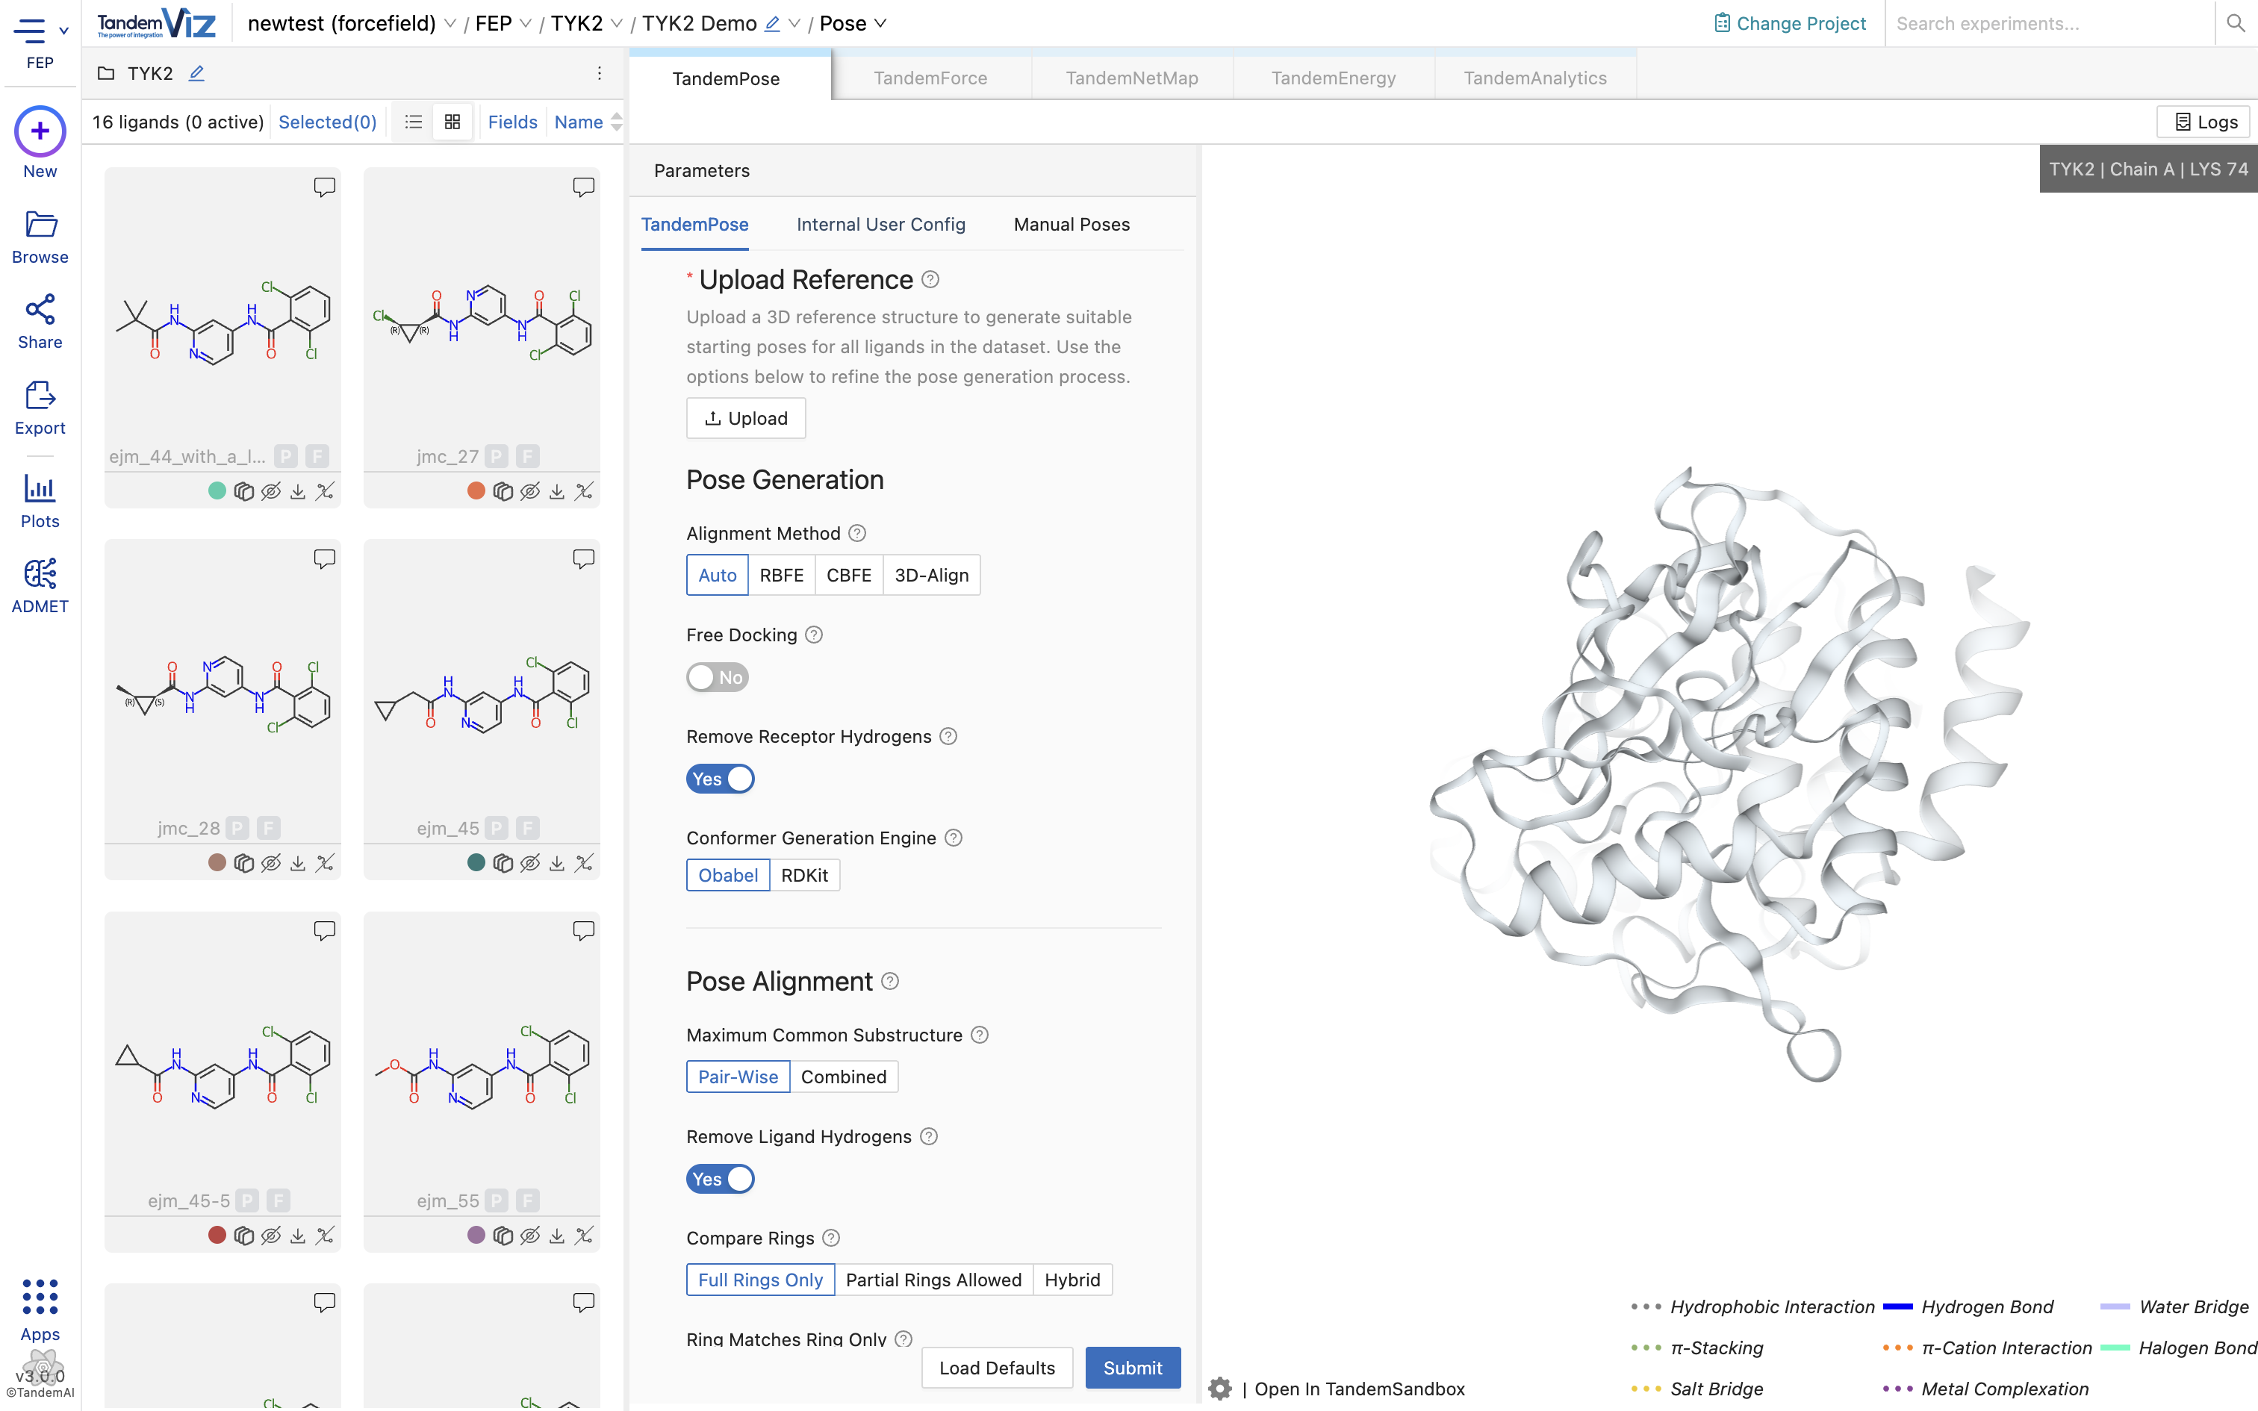This screenshot has width=2258, height=1411.
Task: Click the TandemViz logo
Action: [x=156, y=23]
